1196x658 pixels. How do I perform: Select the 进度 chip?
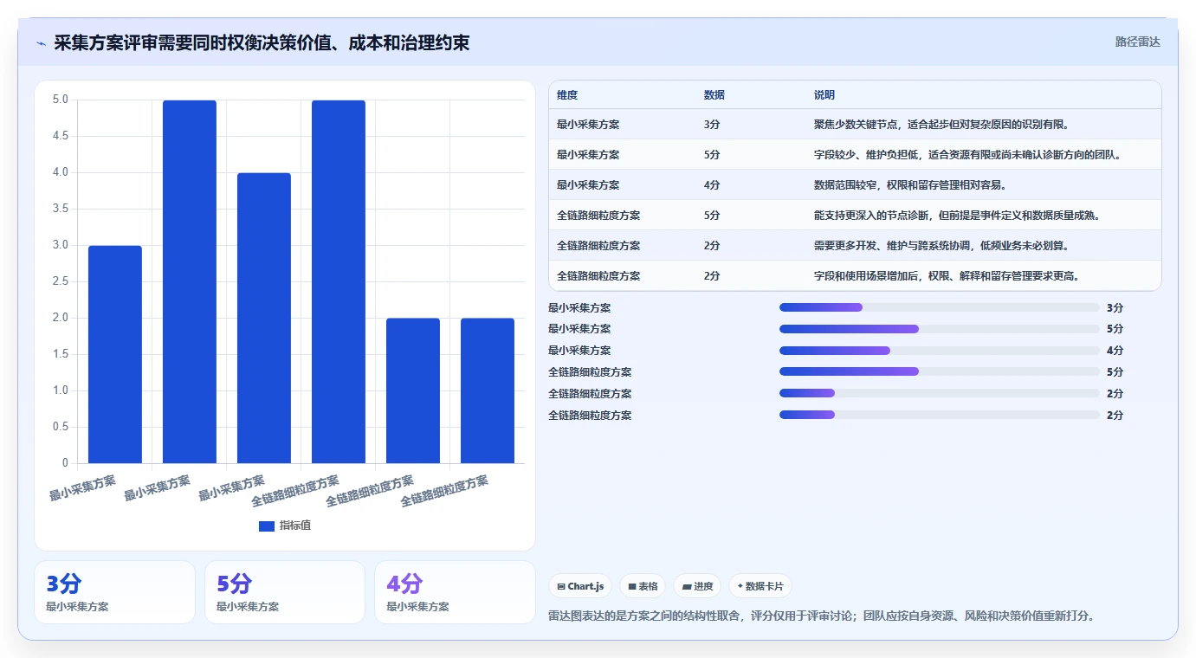point(697,586)
